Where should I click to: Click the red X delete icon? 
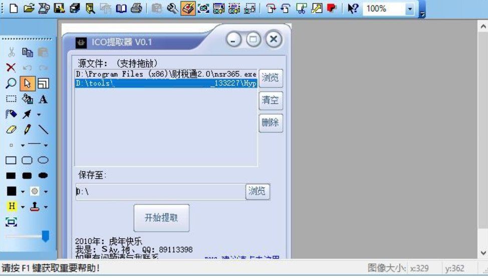pyautogui.click(x=11, y=68)
